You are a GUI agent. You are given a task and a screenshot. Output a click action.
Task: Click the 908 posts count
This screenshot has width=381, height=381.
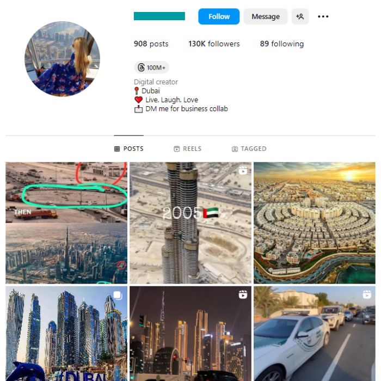pos(151,44)
